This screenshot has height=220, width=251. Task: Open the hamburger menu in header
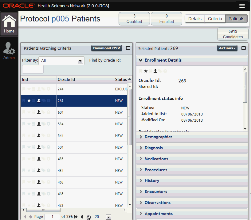[242, 6]
